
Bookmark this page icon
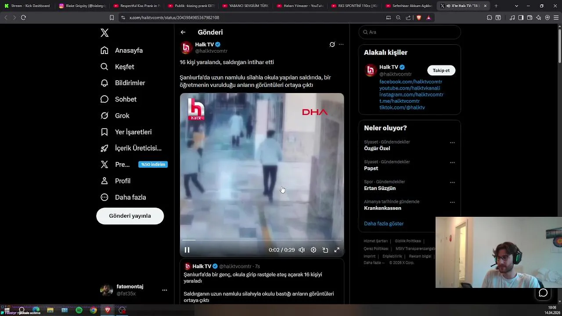(112, 18)
